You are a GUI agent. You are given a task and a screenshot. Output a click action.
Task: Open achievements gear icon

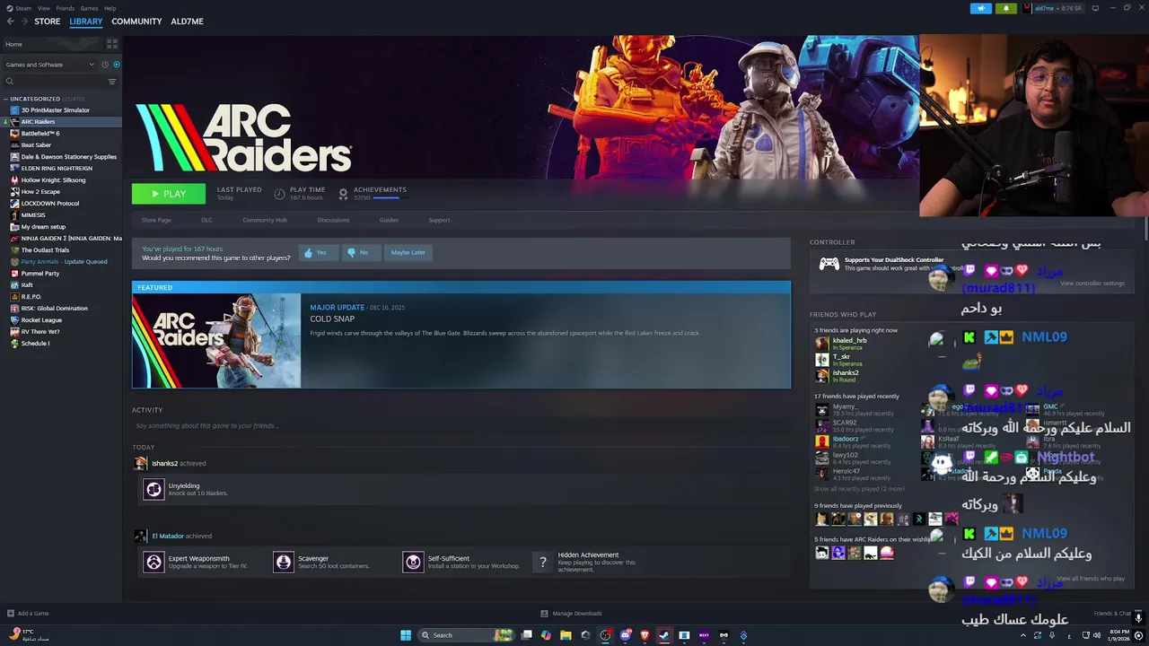(x=343, y=193)
